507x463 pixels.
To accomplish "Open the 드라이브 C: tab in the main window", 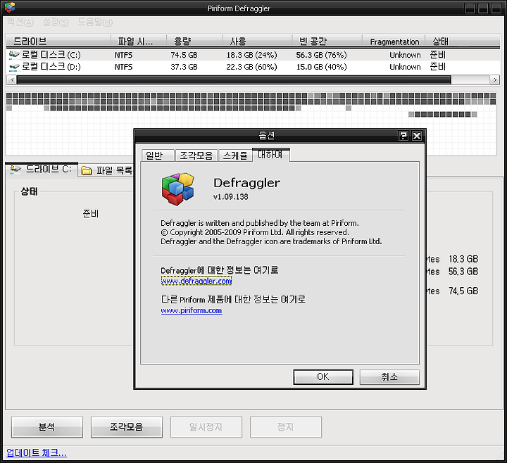I will tap(42, 170).
